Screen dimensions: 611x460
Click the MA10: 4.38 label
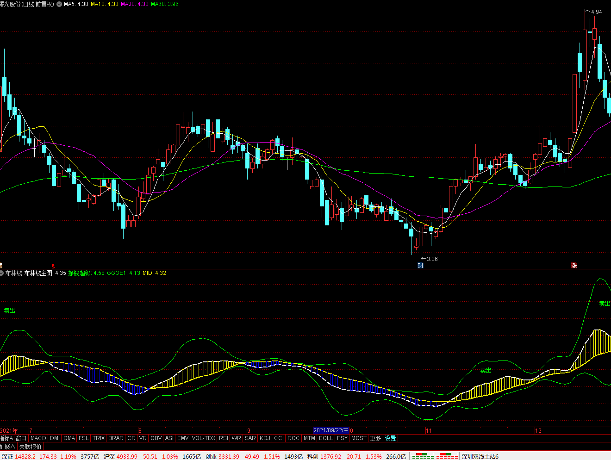(104, 4)
